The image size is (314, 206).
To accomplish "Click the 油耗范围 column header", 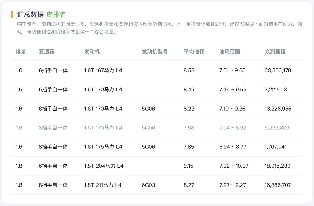I will 229,52.
